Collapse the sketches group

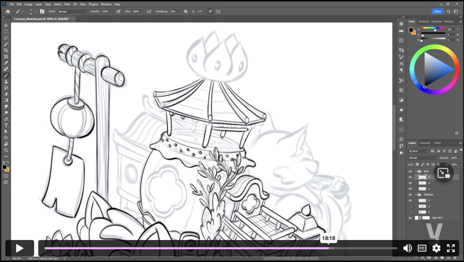415,195
